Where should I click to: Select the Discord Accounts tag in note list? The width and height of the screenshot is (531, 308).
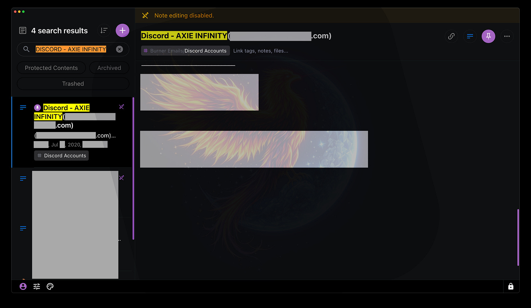coord(62,156)
